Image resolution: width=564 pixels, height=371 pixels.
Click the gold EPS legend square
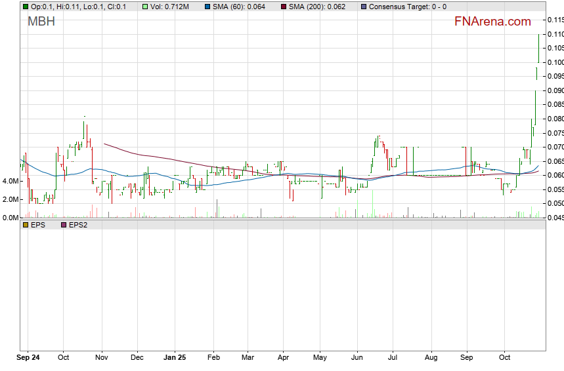[x=26, y=225]
